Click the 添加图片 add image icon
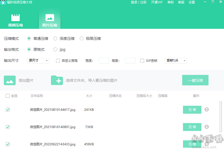 [10, 81]
